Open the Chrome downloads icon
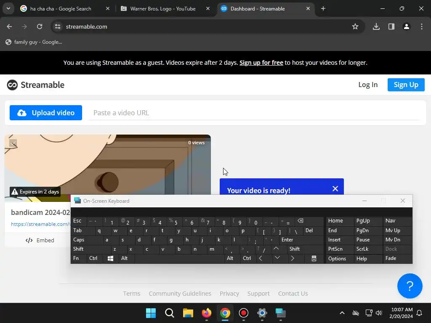The width and height of the screenshot is (431, 323). click(x=376, y=26)
